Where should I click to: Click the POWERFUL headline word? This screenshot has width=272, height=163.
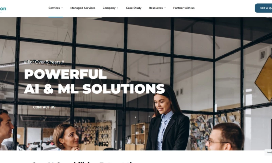click(65, 74)
